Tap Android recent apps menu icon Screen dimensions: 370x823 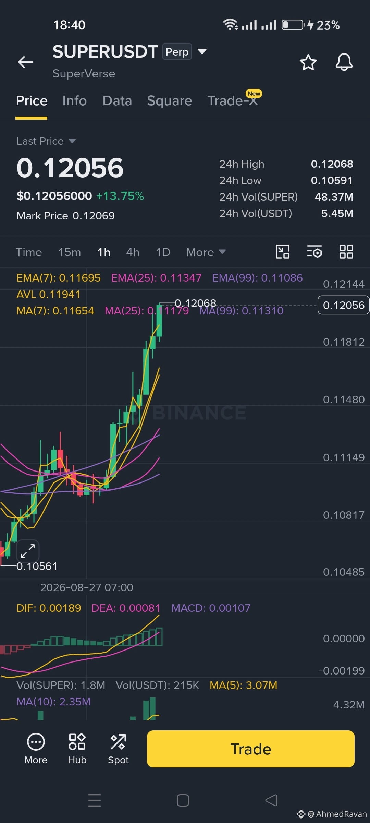95,800
